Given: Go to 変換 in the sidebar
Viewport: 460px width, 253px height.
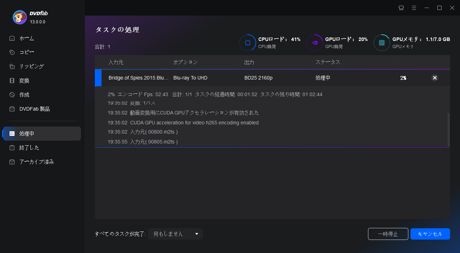Looking at the screenshot, I should (24, 81).
